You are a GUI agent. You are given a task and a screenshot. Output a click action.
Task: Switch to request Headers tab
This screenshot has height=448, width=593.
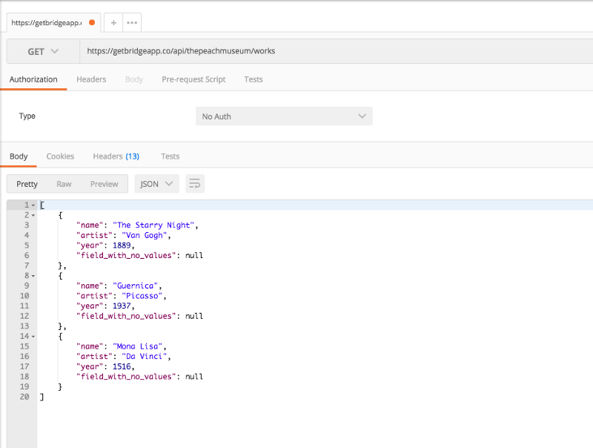click(x=91, y=79)
